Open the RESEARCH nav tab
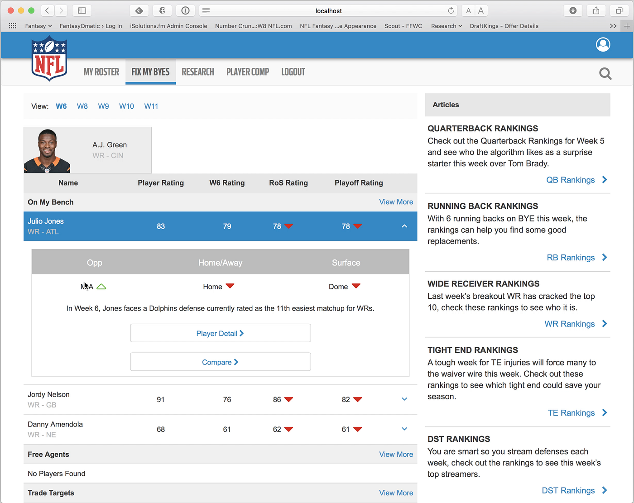This screenshot has height=503, width=634. 198,72
